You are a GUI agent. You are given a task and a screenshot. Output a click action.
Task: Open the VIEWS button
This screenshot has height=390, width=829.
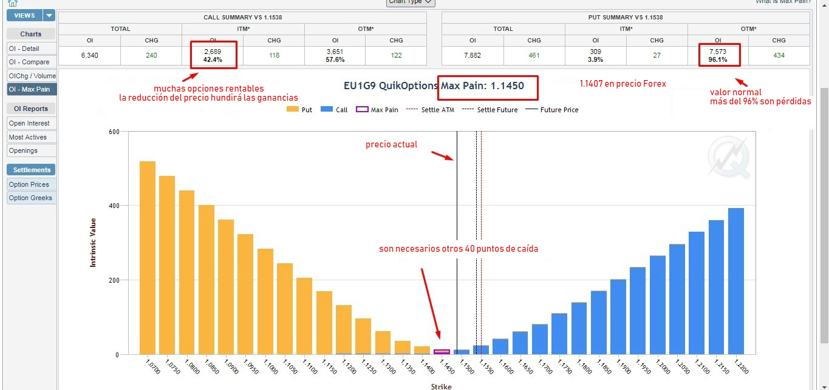tap(24, 15)
